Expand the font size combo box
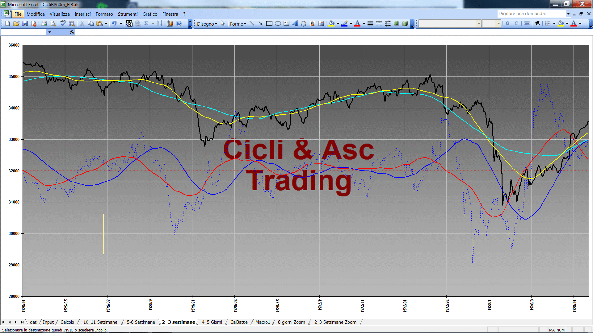The width and height of the screenshot is (593, 333). coord(498,23)
